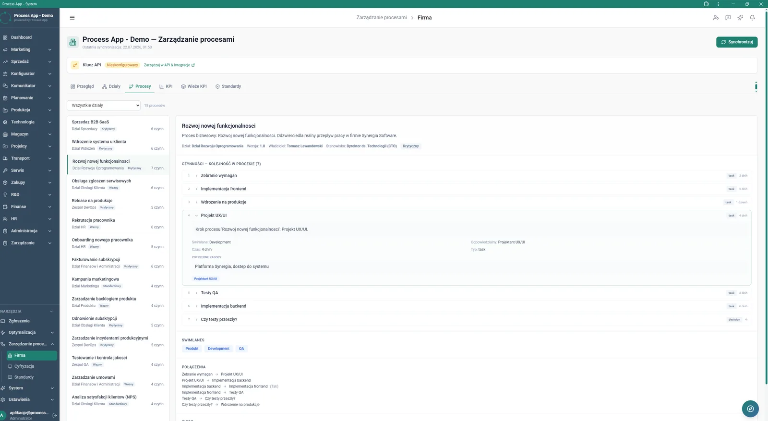
Task: Click the Ustawienia gear icon
Action: (3, 399)
